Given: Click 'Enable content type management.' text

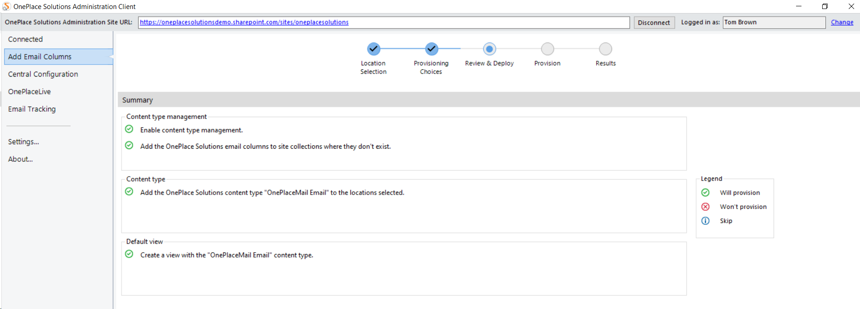Looking at the screenshot, I should (191, 130).
